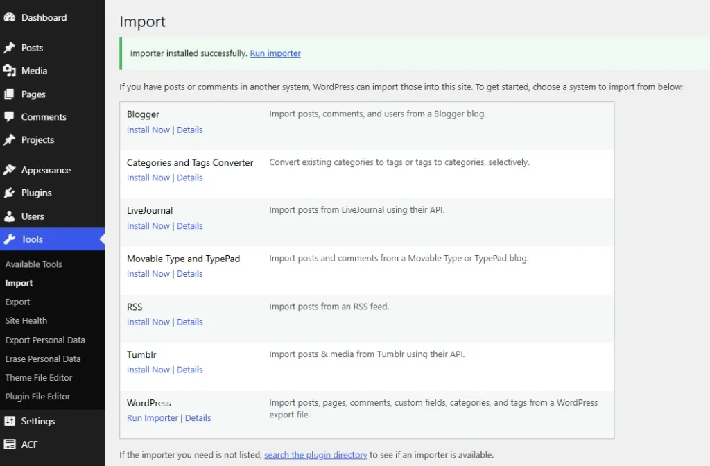
Task: Open the Projects menu item
Action: click(37, 140)
